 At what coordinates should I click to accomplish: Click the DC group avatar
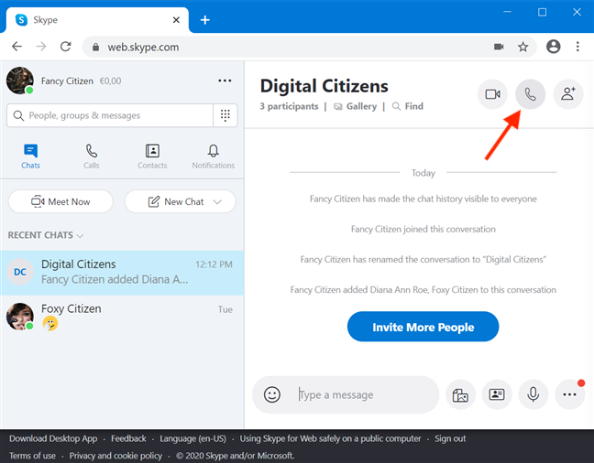pyautogui.click(x=19, y=272)
